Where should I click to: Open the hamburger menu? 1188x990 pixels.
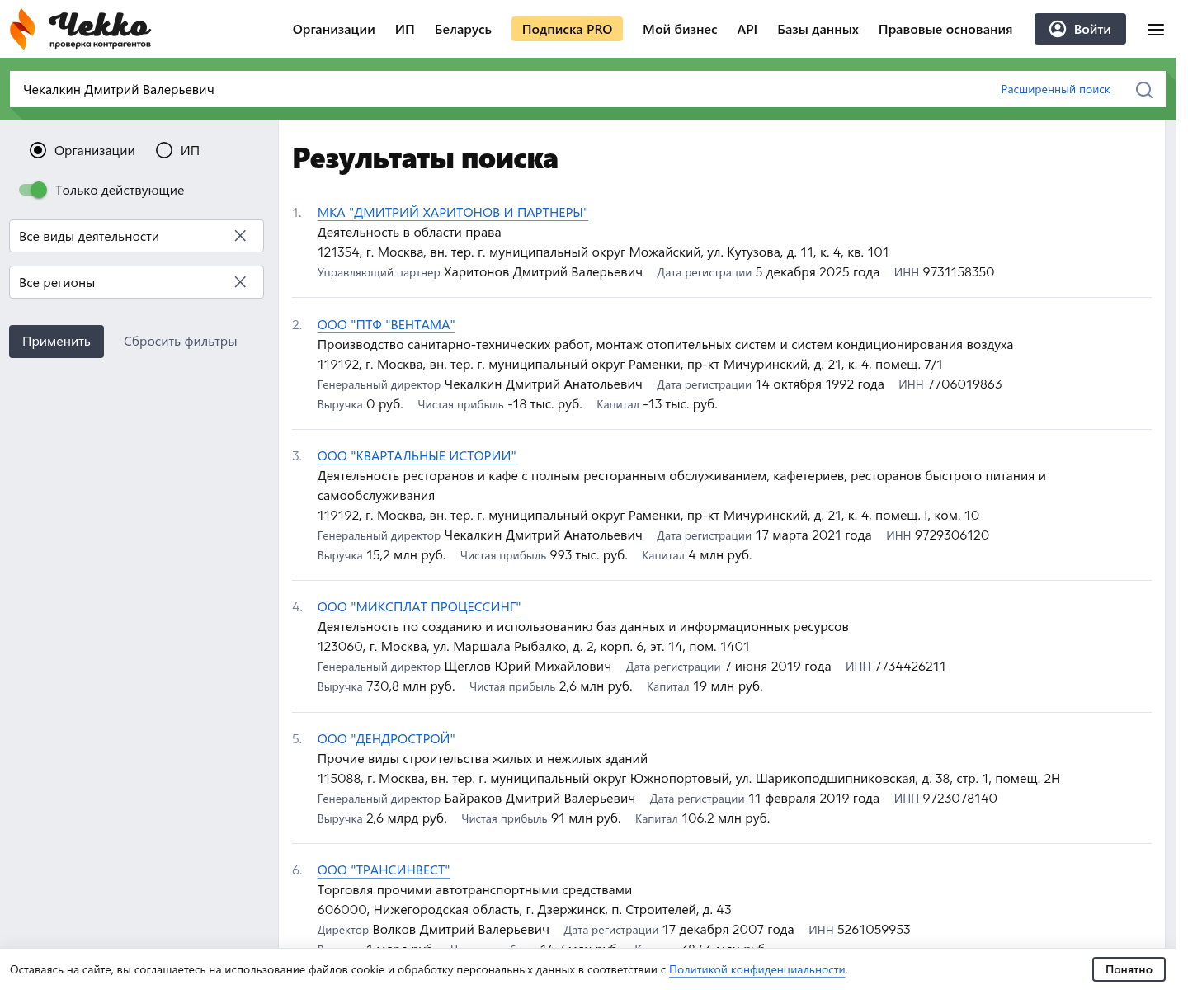tap(1156, 30)
